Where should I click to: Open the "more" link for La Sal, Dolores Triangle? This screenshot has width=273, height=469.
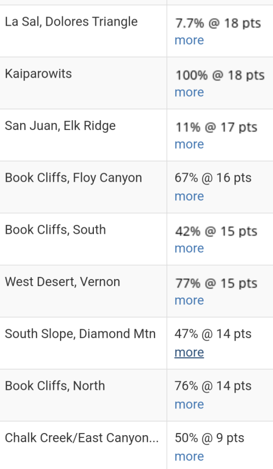click(189, 40)
